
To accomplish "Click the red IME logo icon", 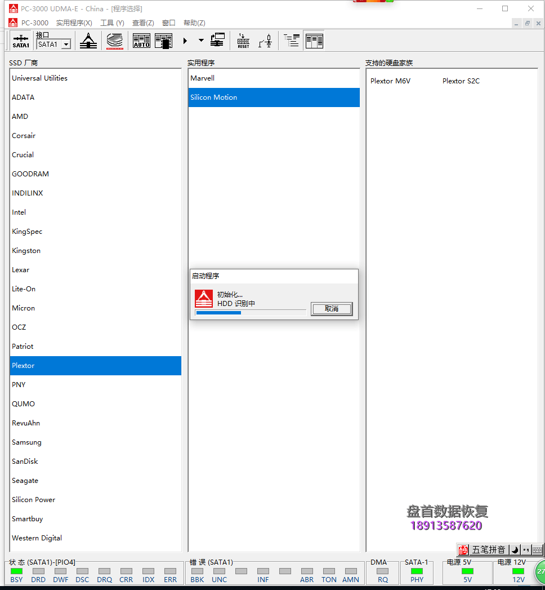I will (x=463, y=550).
